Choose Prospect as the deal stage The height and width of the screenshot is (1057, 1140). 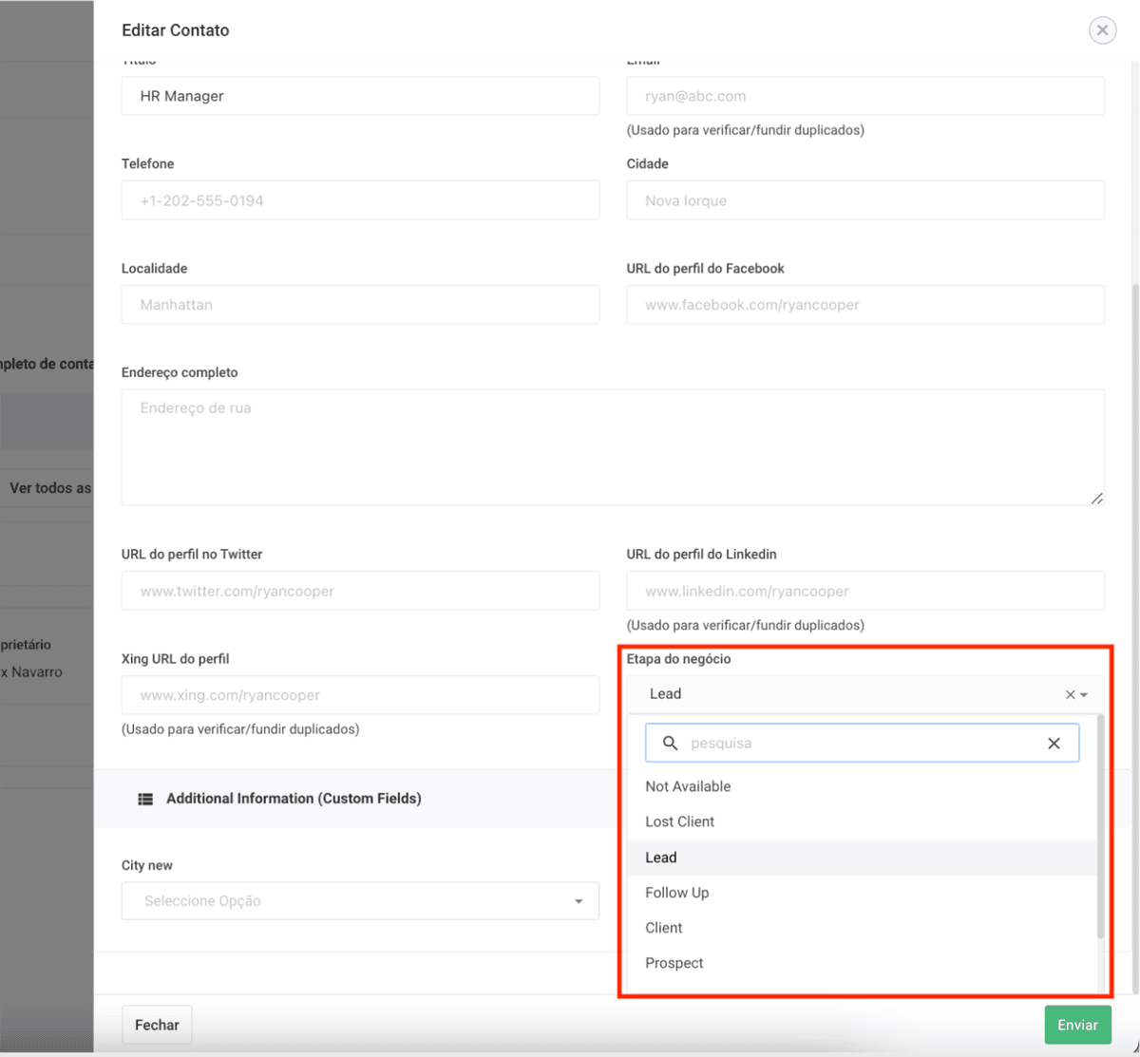coord(674,963)
